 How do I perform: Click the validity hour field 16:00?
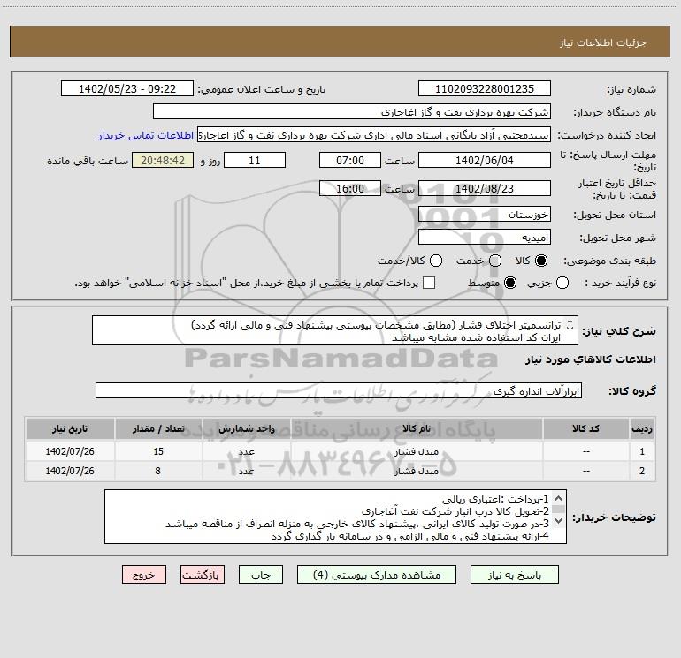(x=350, y=188)
